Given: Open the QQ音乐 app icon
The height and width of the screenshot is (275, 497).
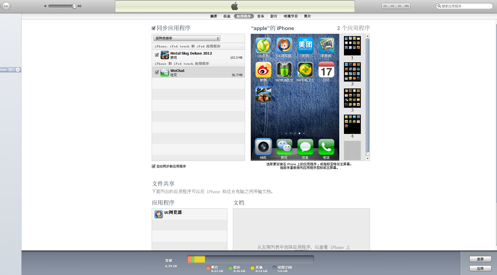Looking at the screenshot, I should 263,45.
